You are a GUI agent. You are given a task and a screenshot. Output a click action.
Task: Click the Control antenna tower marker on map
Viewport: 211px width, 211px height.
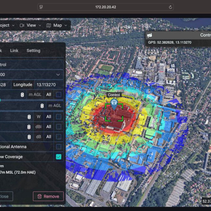(x=114, y=104)
